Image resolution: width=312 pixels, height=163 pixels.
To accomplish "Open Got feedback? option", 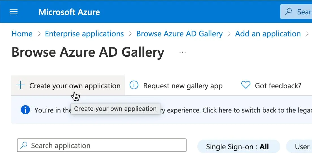I will (278, 86).
